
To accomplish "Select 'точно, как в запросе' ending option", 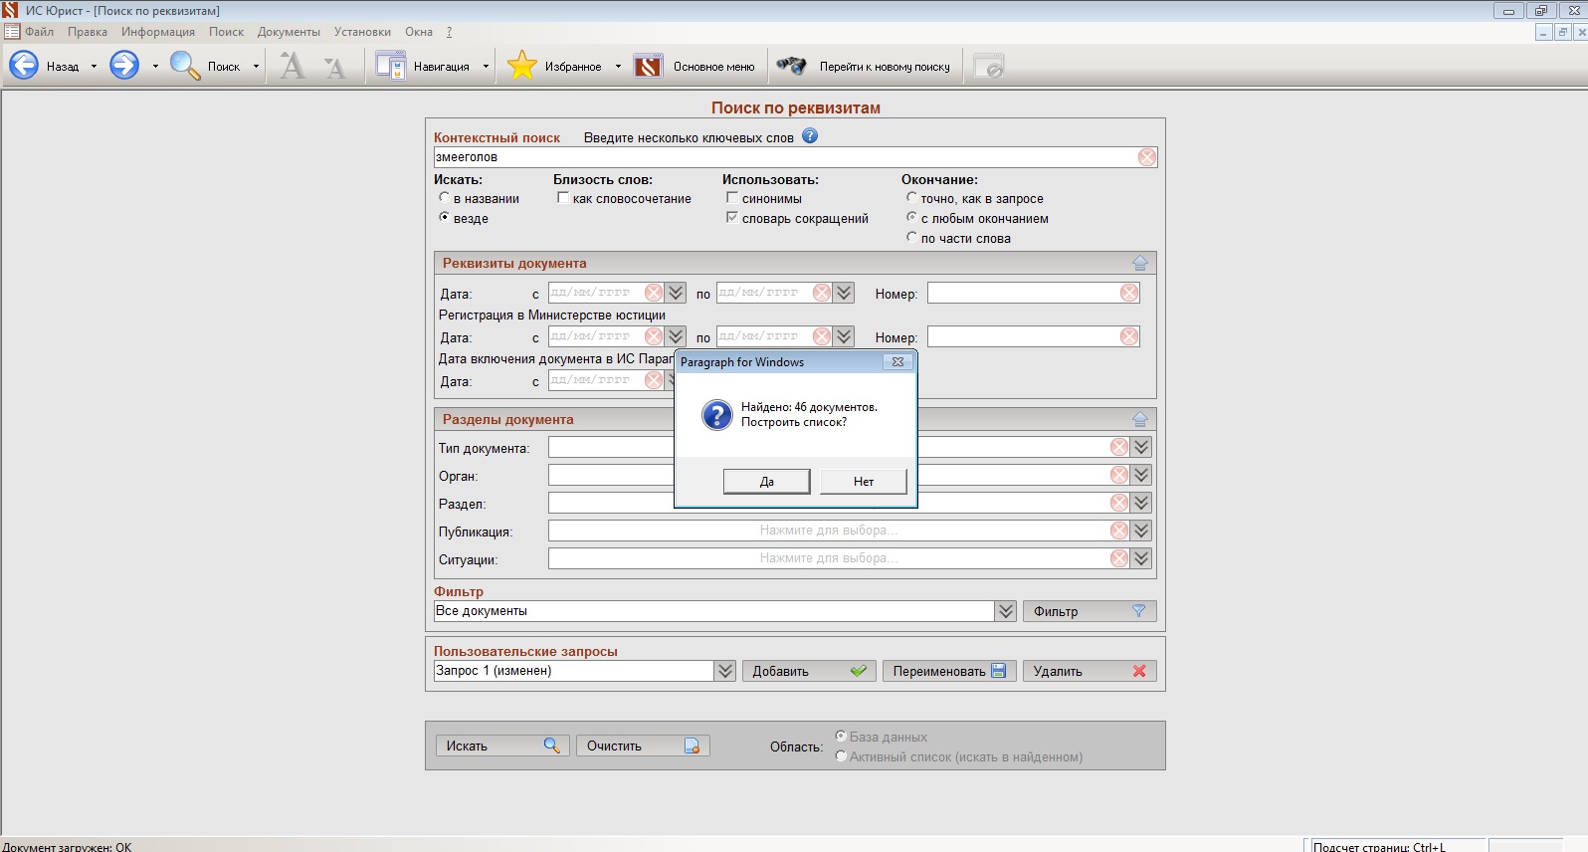I will tap(911, 198).
